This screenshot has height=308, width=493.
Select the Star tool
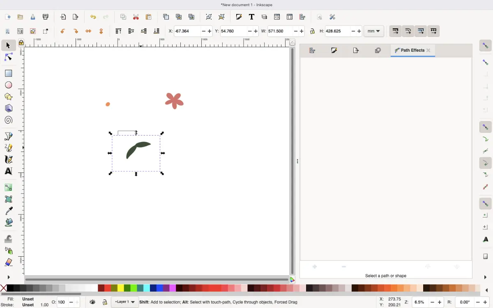point(8,97)
